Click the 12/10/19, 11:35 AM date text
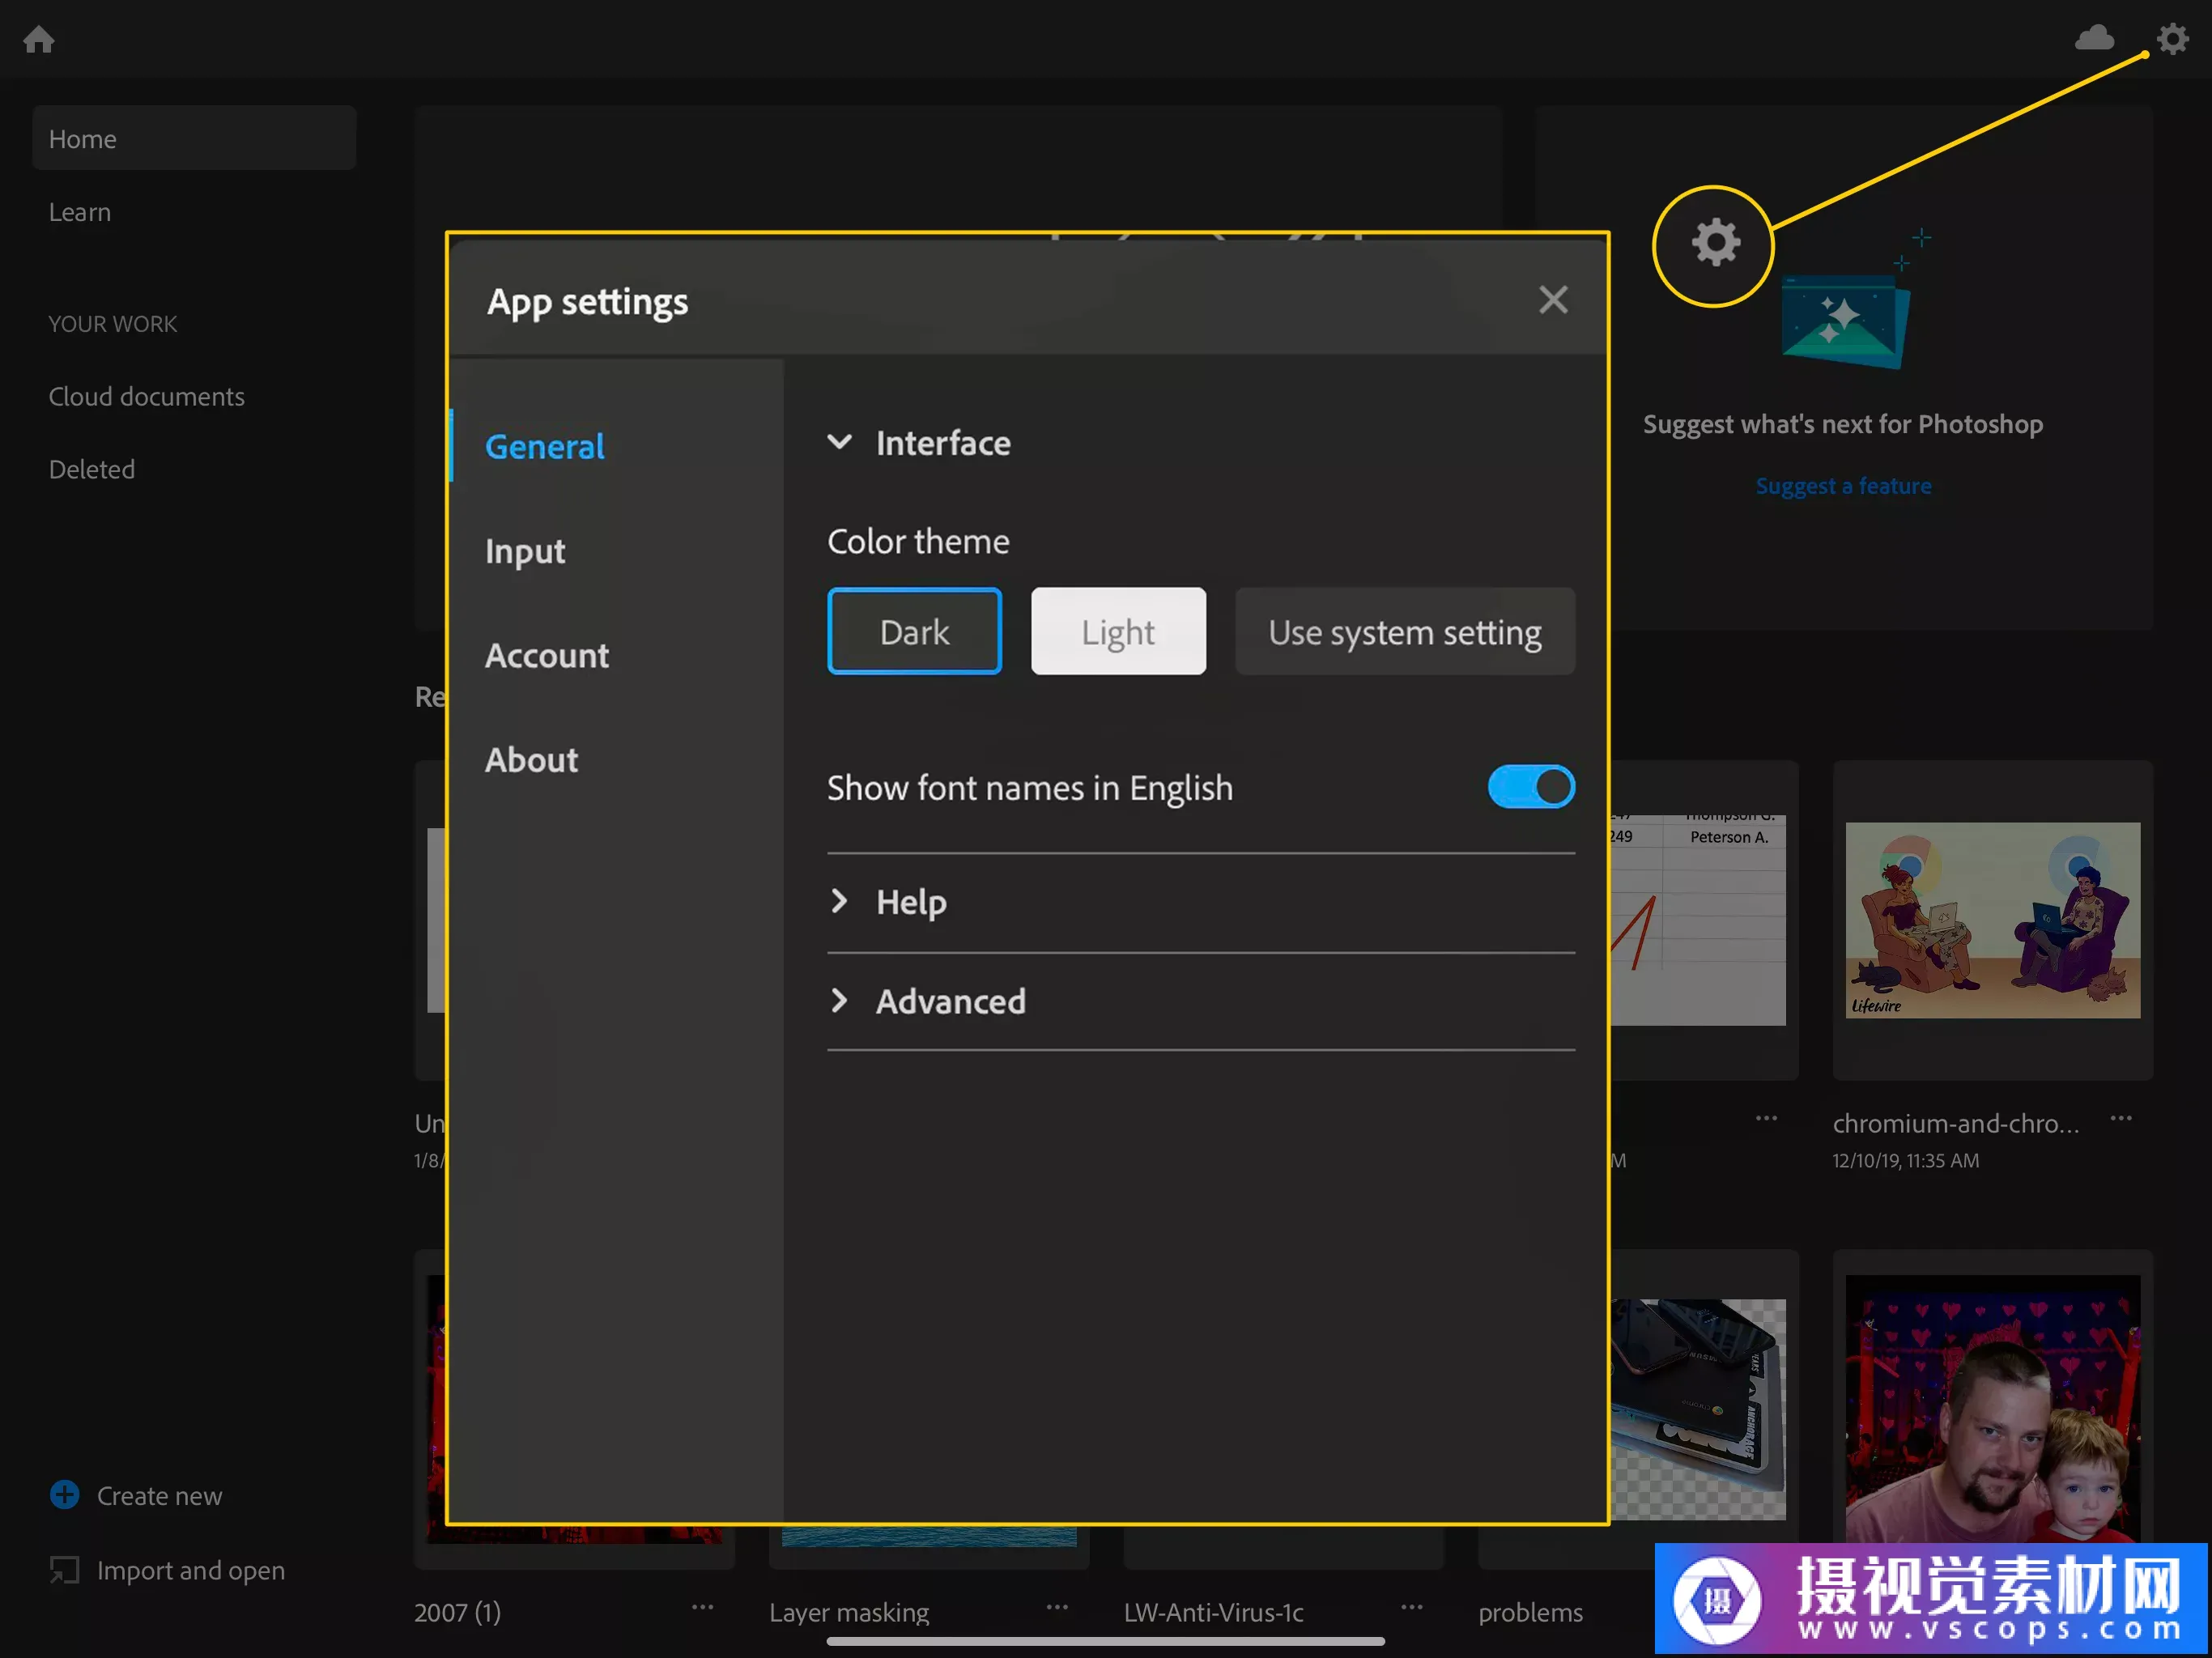The image size is (2212, 1658). point(1905,1160)
